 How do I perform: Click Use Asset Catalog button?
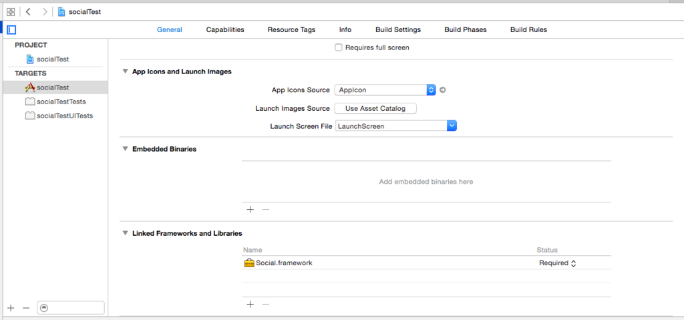click(x=375, y=108)
